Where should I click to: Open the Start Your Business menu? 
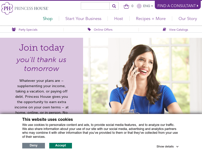[x=83, y=18]
